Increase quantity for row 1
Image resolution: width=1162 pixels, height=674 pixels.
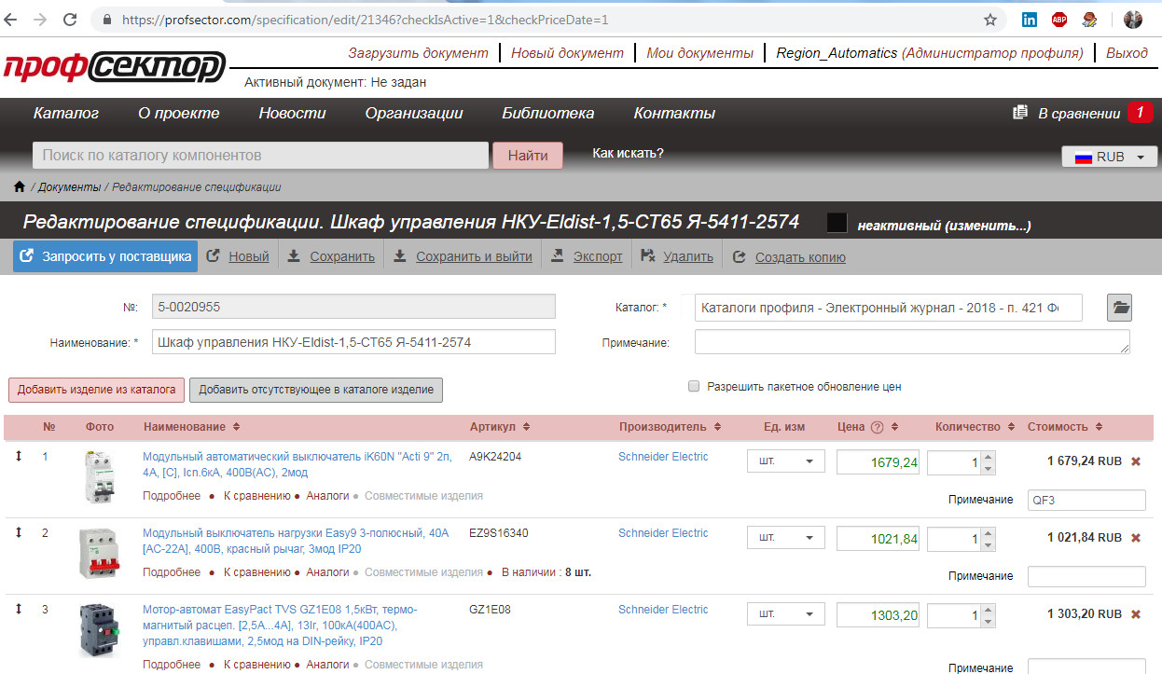[989, 457]
